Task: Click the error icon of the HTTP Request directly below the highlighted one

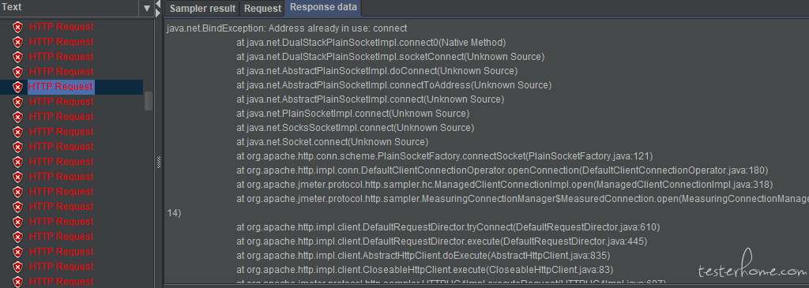Action: 17,102
